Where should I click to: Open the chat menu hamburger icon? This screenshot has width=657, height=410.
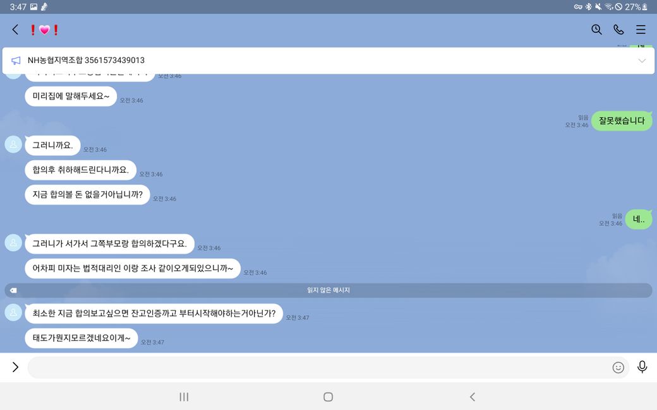coord(641,29)
